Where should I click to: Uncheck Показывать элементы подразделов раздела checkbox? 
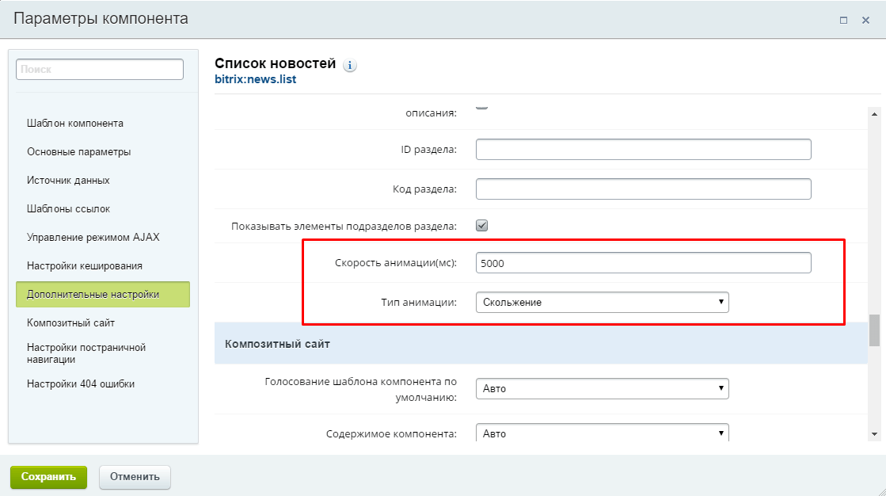coord(481,226)
